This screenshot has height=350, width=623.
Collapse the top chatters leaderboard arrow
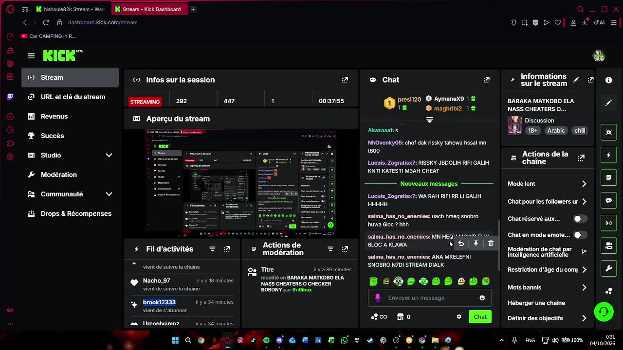tap(429, 120)
